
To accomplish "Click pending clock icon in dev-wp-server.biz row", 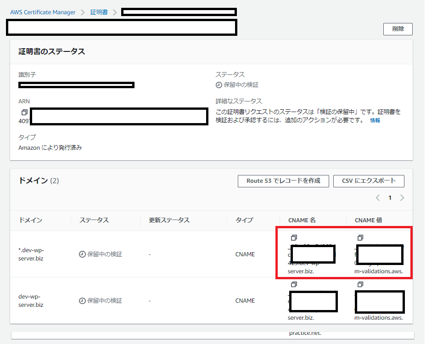I will [x=82, y=301].
